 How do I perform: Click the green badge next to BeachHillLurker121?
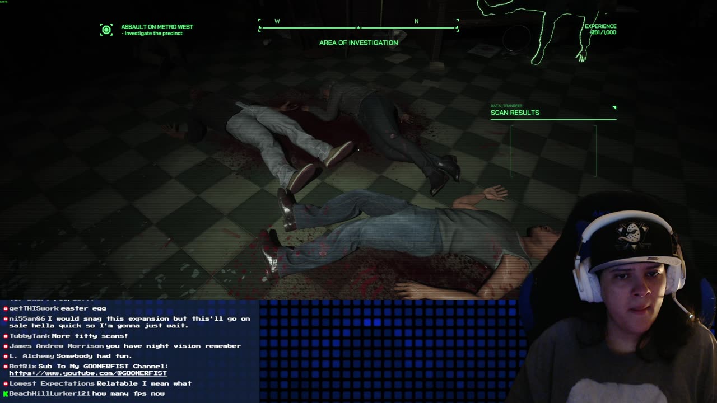coord(6,393)
